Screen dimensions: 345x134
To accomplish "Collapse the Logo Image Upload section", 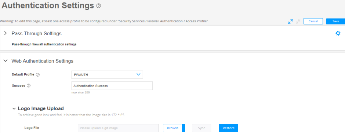I will [14, 109].
